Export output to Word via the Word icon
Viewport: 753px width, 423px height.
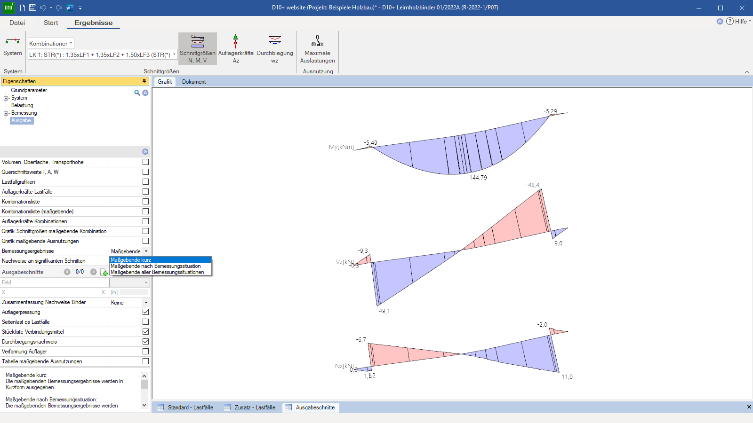point(70,8)
